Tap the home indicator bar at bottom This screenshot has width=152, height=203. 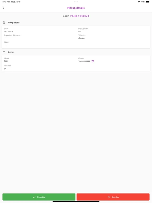76,201
